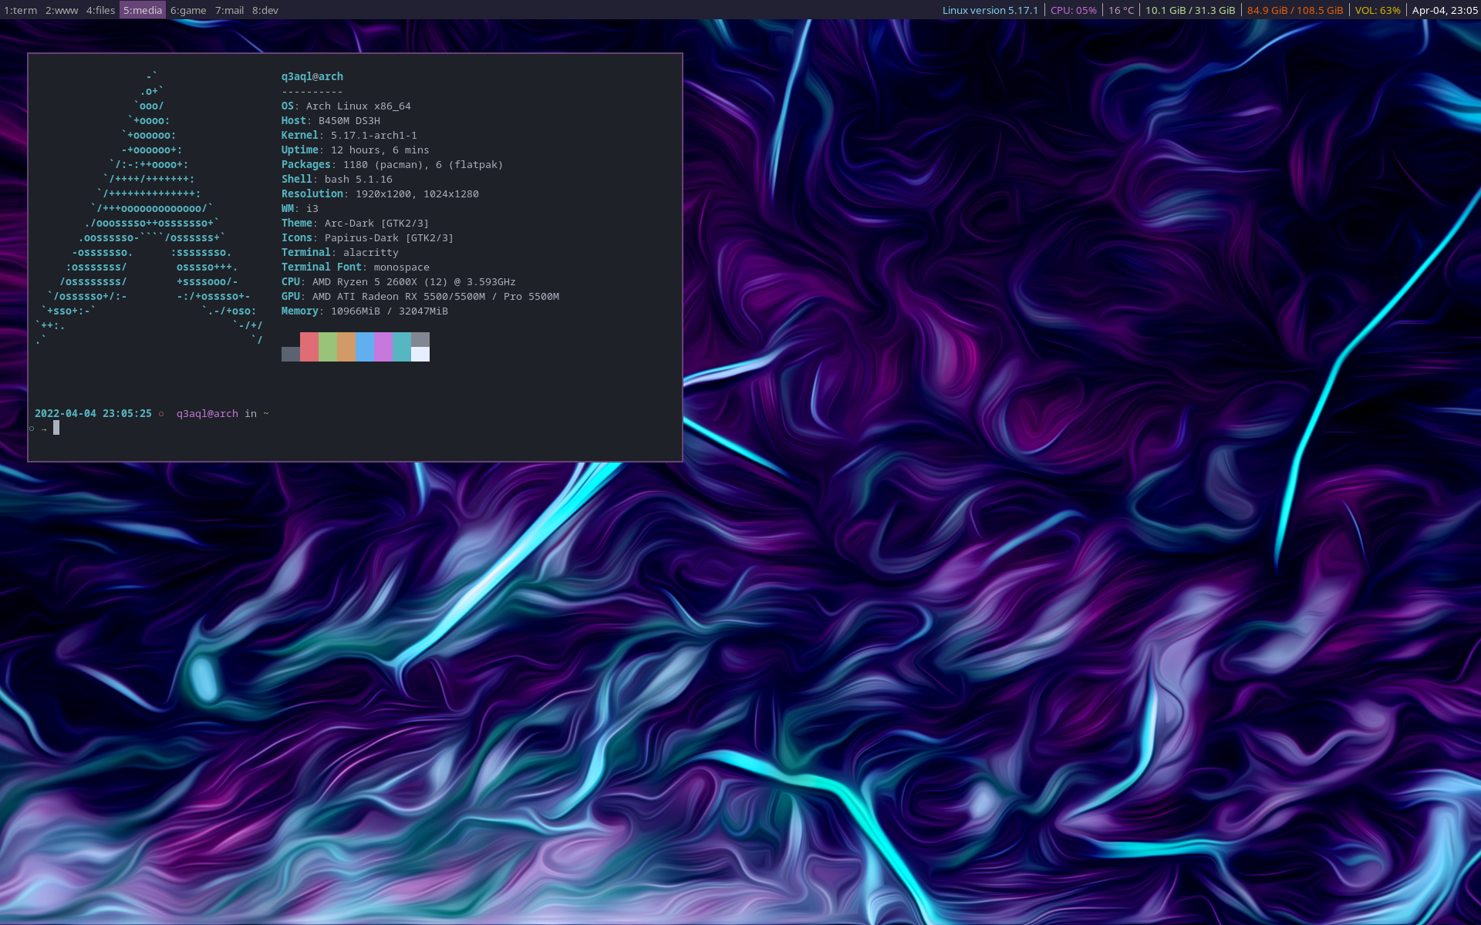Click the CPU: 05% status block
Viewport: 1481px width, 925px height.
click(1073, 10)
